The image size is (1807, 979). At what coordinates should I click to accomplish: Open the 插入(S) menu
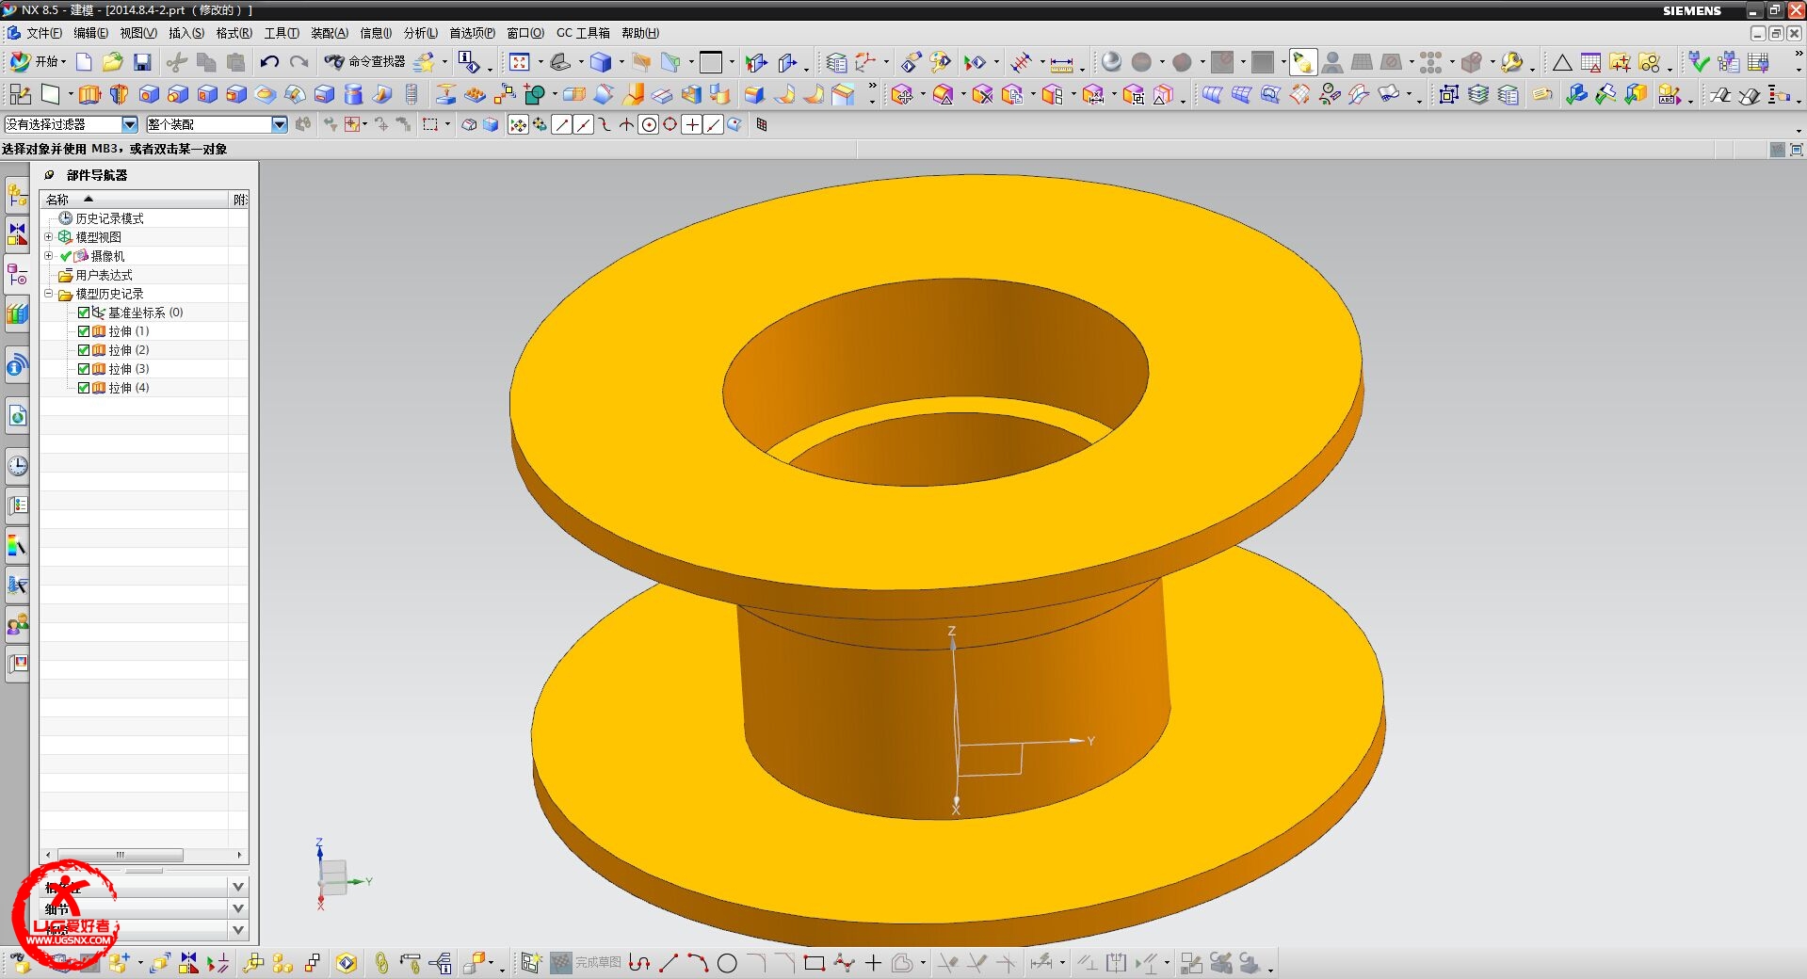point(186,33)
